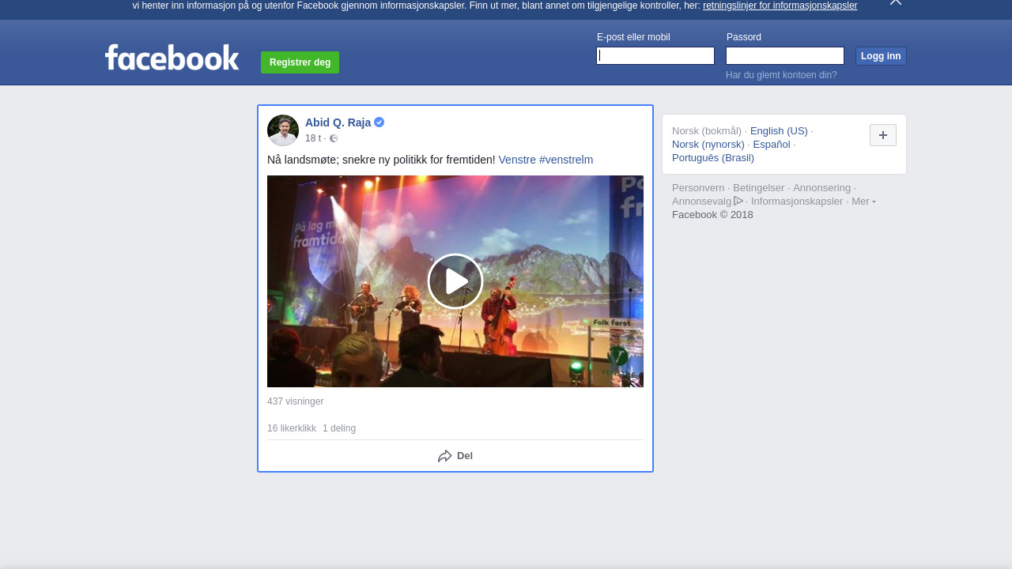Click the Registrer deg button
Viewport: 1012px width, 569px height.
[x=300, y=62]
